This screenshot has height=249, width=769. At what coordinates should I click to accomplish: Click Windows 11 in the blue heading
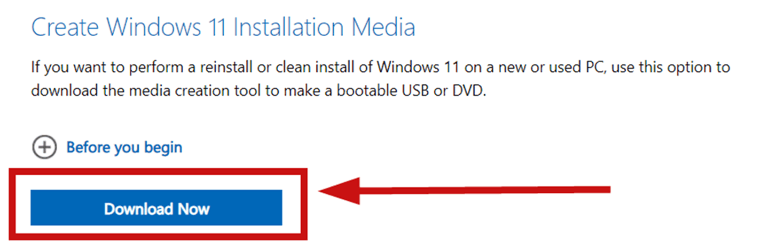point(167,27)
